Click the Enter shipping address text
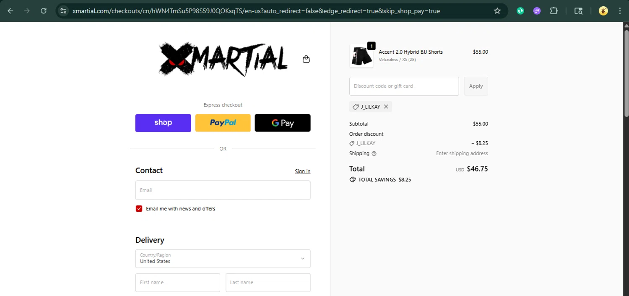 tap(462, 153)
